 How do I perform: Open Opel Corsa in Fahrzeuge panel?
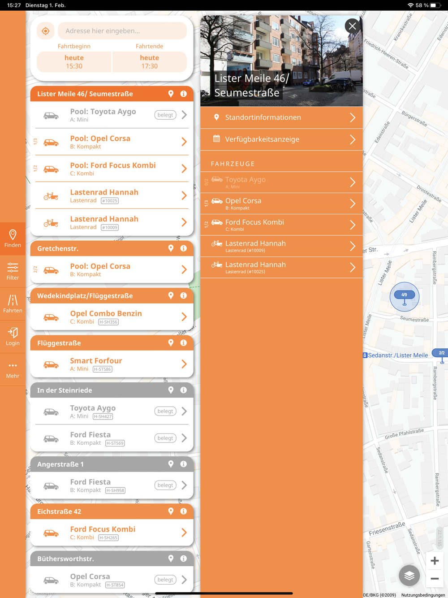pyautogui.click(x=282, y=204)
